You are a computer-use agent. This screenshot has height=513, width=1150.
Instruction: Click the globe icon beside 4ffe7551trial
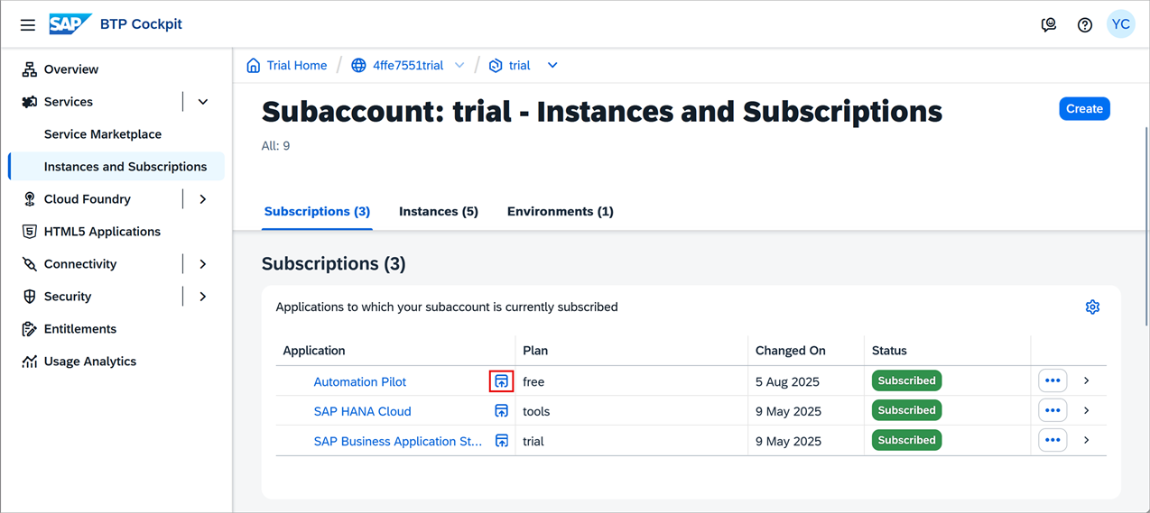pos(358,65)
